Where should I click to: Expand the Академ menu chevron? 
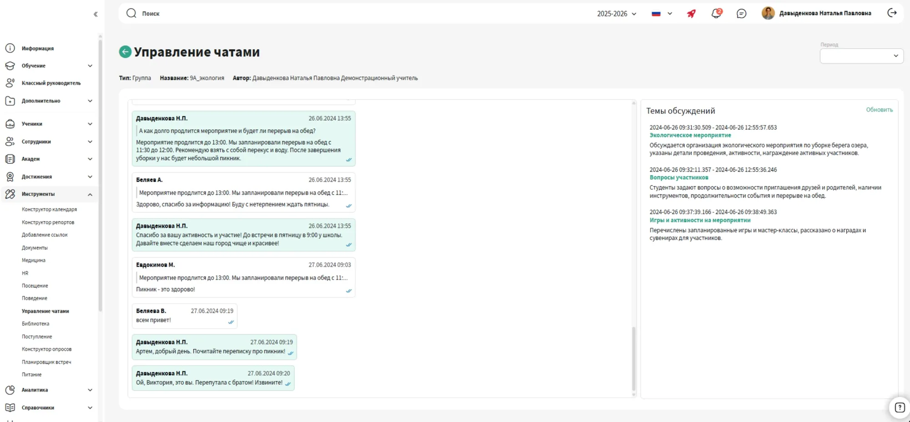(90, 159)
